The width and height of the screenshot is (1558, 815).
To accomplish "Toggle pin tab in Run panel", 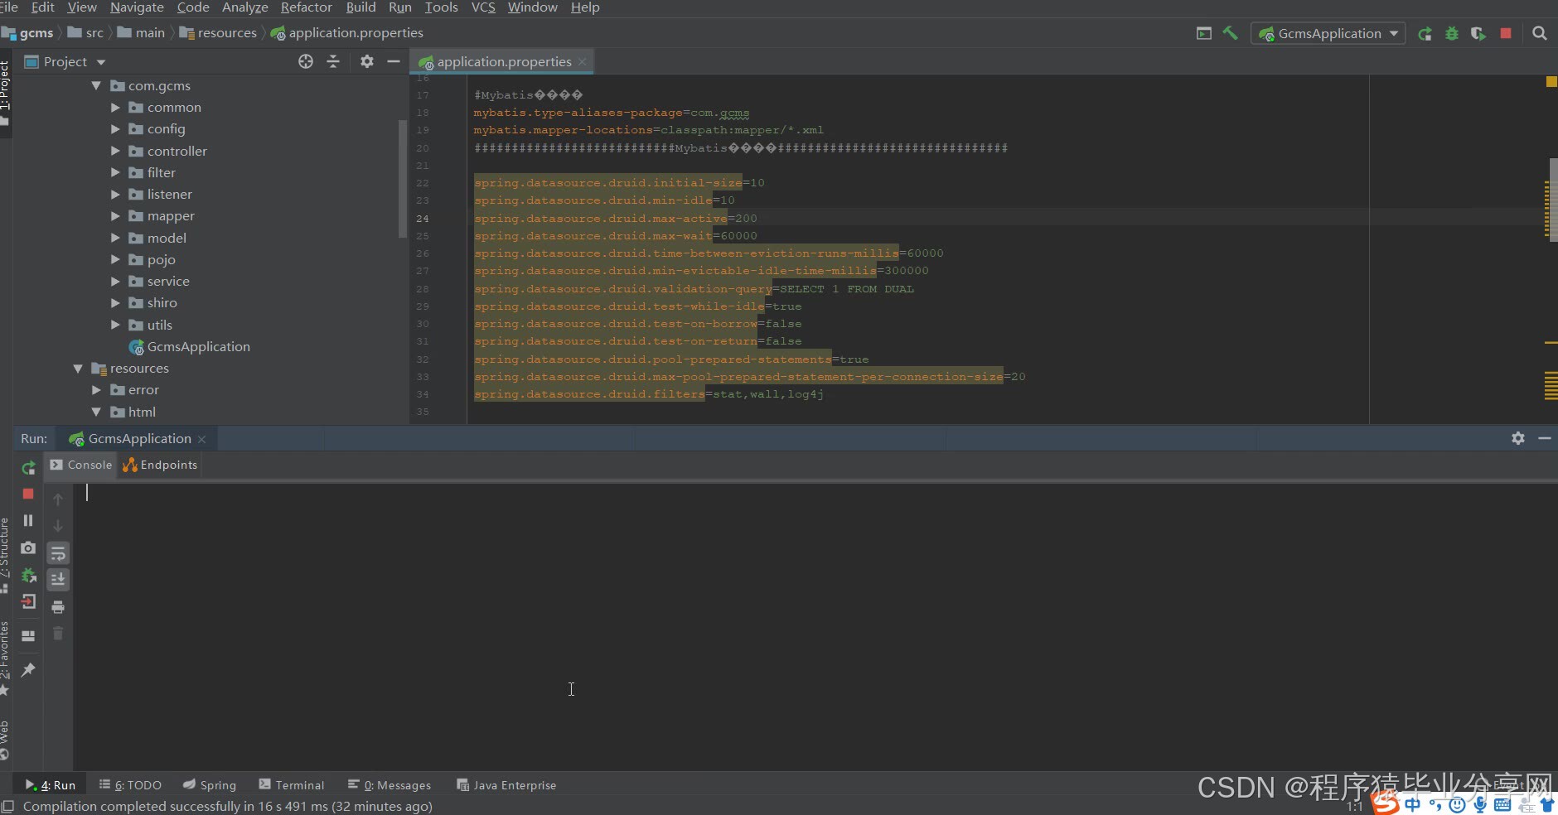I will (x=28, y=669).
